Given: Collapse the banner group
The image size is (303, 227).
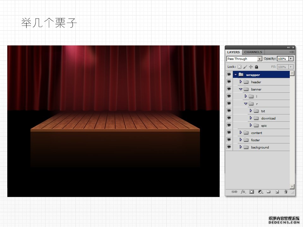Looking at the screenshot, I should click(241, 89).
